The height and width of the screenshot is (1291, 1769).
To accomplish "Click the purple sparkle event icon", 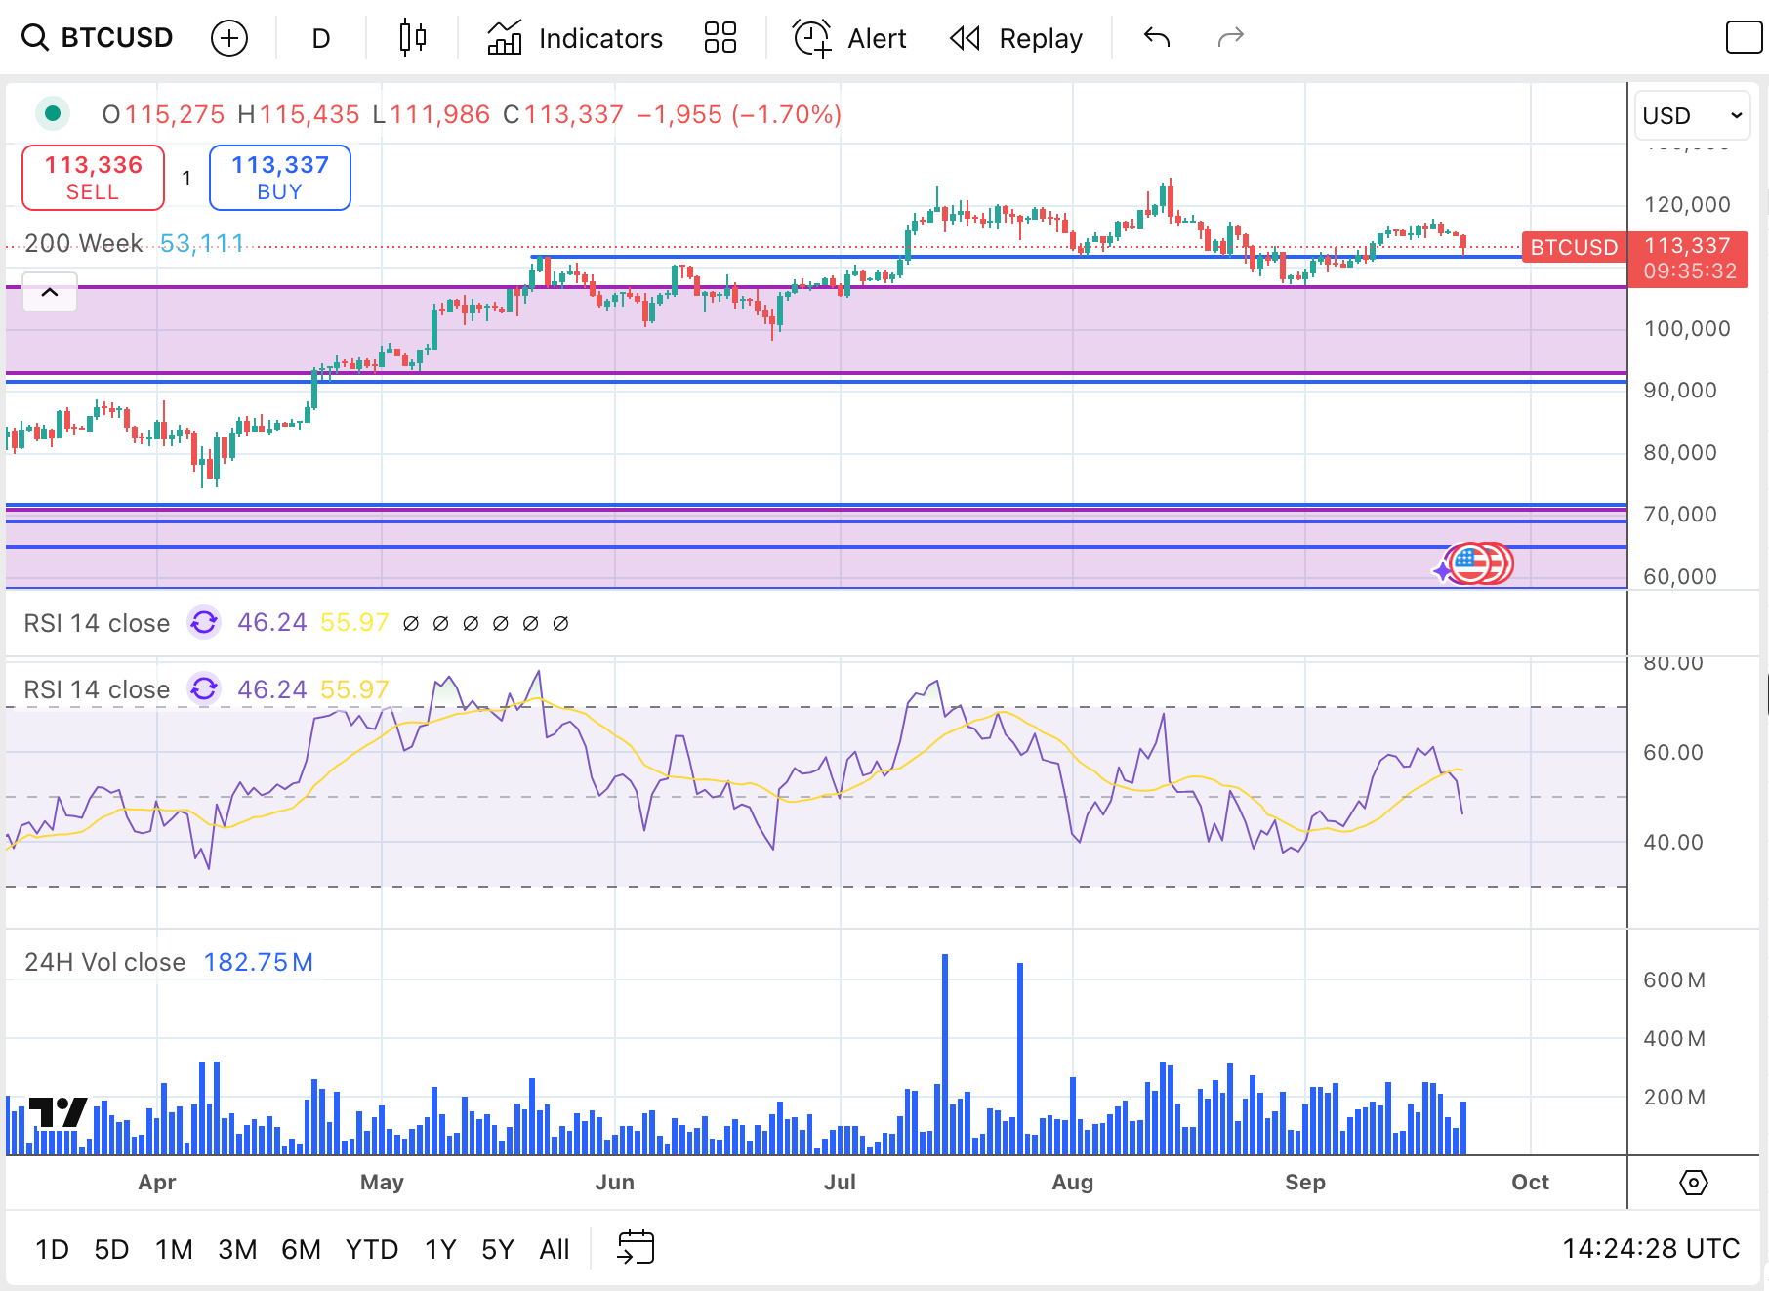I will (x=1443, y=570).
